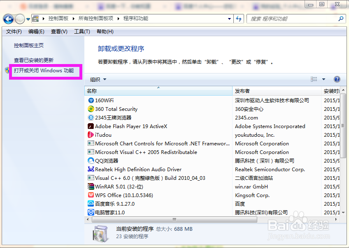
Task: Select the WinRAR 5.01 (32-位) row name
Action: pyautogui.click(x=119, y=186)
